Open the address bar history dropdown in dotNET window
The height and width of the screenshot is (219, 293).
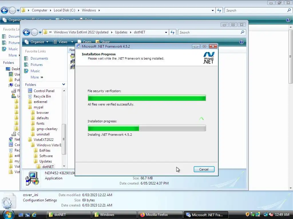click(x=166, y=33)
